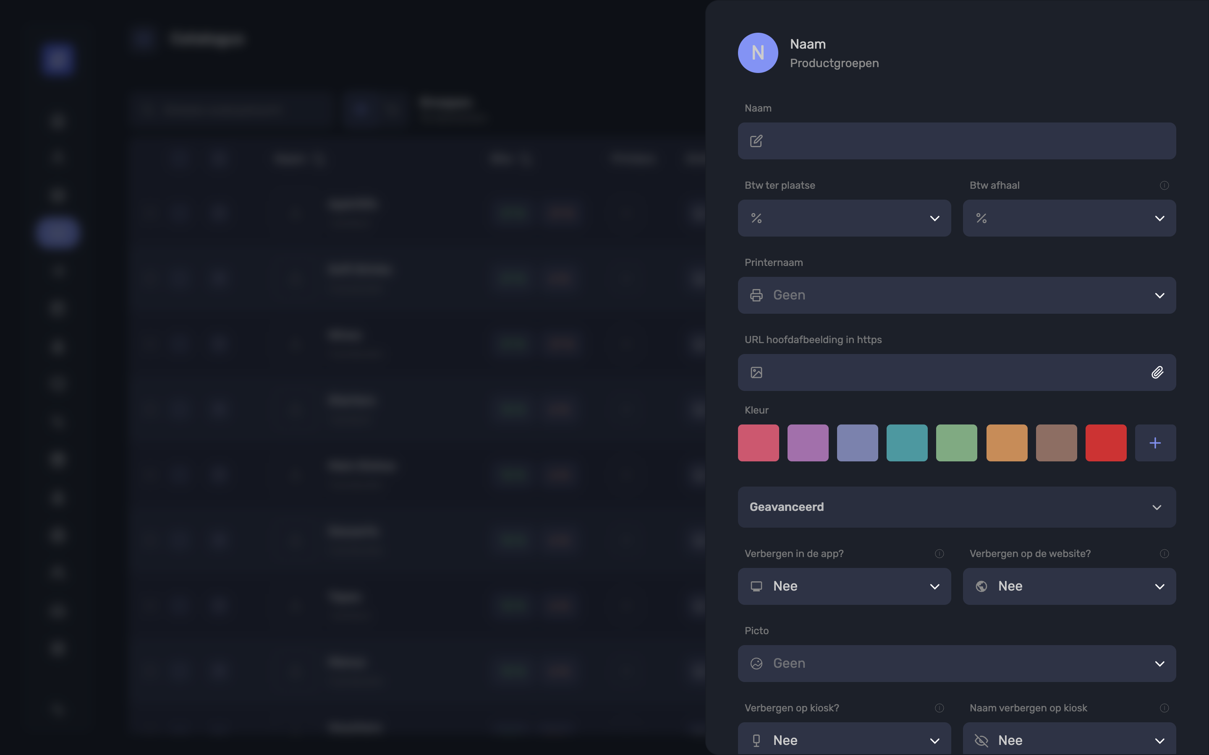Open the Btw afhaal dropdown
This screenshot has width=1209, height=755.
[1069, 218]
